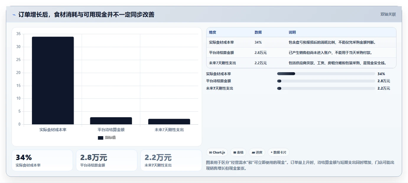Click the 未来7天刚性支出 cell in the table
Image resolution: width=408 pixels, height=183 pixels.
coord(222,63)
